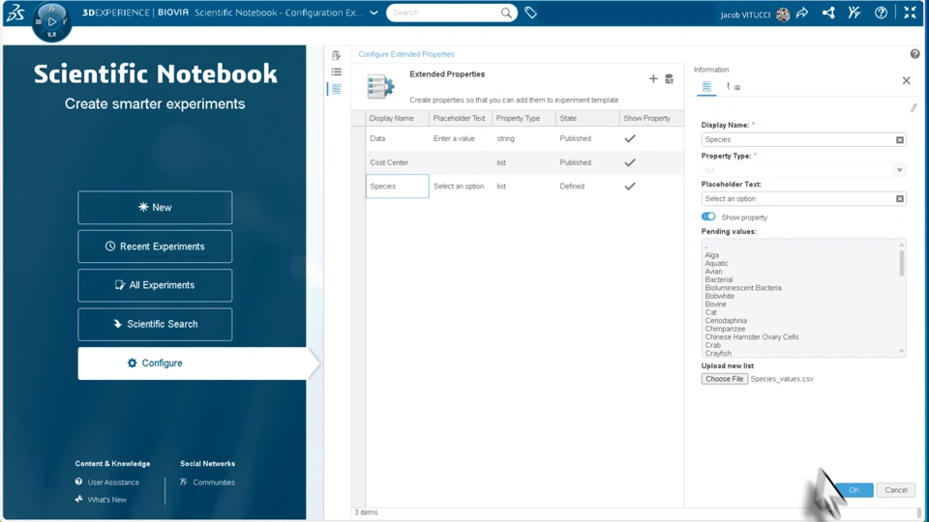Select Bioluminescent Bacteria in pending values
Screen dimensions: 929x522
(x=743, y=288)
